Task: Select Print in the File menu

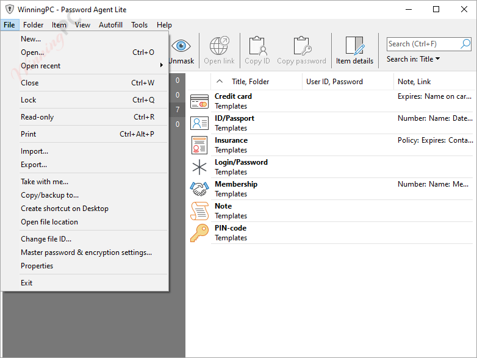Action: pos(85,134)
